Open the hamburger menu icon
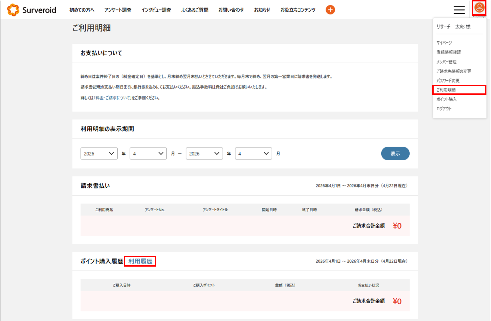This screenshot has height=321, width=491. coord(459,10)
